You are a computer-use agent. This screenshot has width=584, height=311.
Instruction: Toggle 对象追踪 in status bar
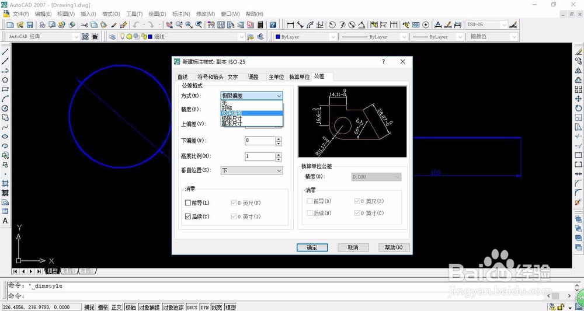click(x=173, y=307)
